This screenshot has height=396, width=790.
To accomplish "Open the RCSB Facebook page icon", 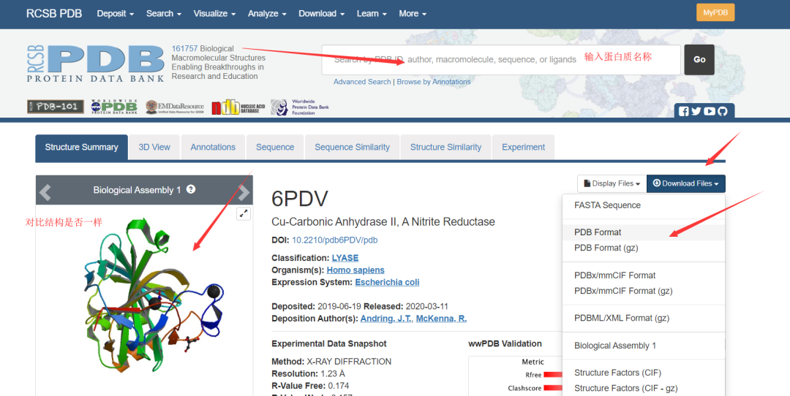I will click(684, 111).
